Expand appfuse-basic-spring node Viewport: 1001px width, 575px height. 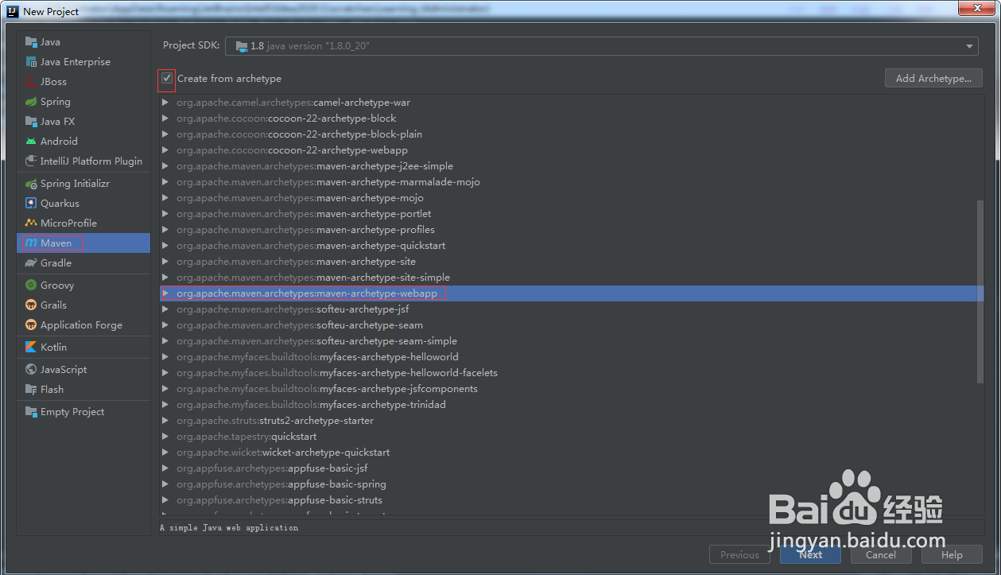pyautogui.click(x=165, y=484)
